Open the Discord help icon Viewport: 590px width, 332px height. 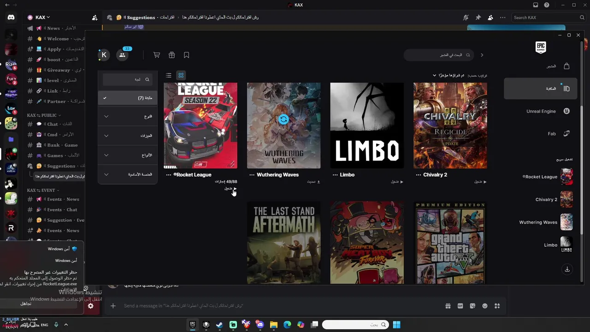pyautogui.click(x=547, y=5)
